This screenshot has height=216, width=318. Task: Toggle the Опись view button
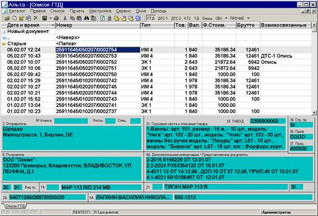pos(207,18)
